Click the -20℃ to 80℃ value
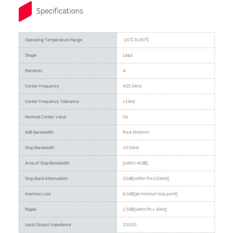Screen dimensions: 233x233 pyautogui.click(x=136, y=40)
